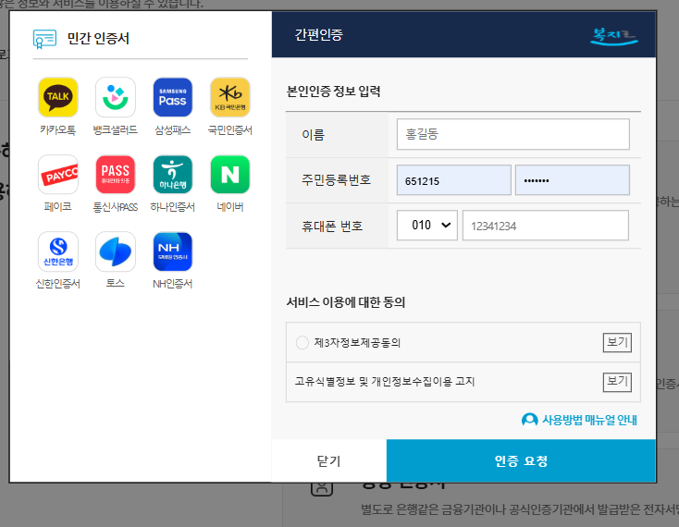
Task: Click the 페이코 label text
Action: (x=57, y=207)
